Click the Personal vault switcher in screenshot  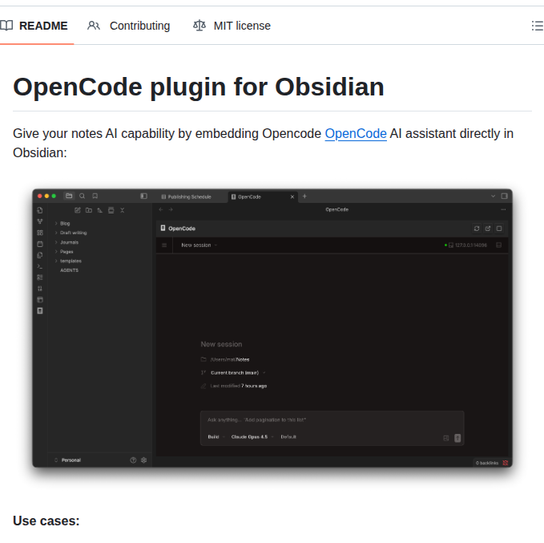coord(67,460)
